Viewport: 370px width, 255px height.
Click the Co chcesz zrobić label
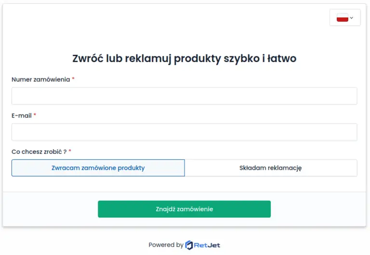coord(39,152)
